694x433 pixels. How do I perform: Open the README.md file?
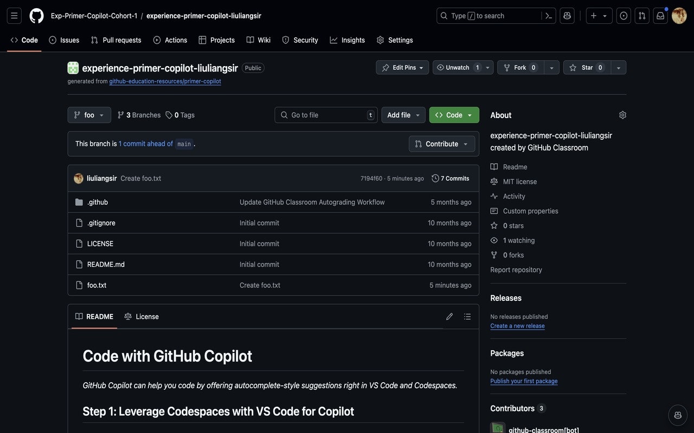[x=106, y=265]
